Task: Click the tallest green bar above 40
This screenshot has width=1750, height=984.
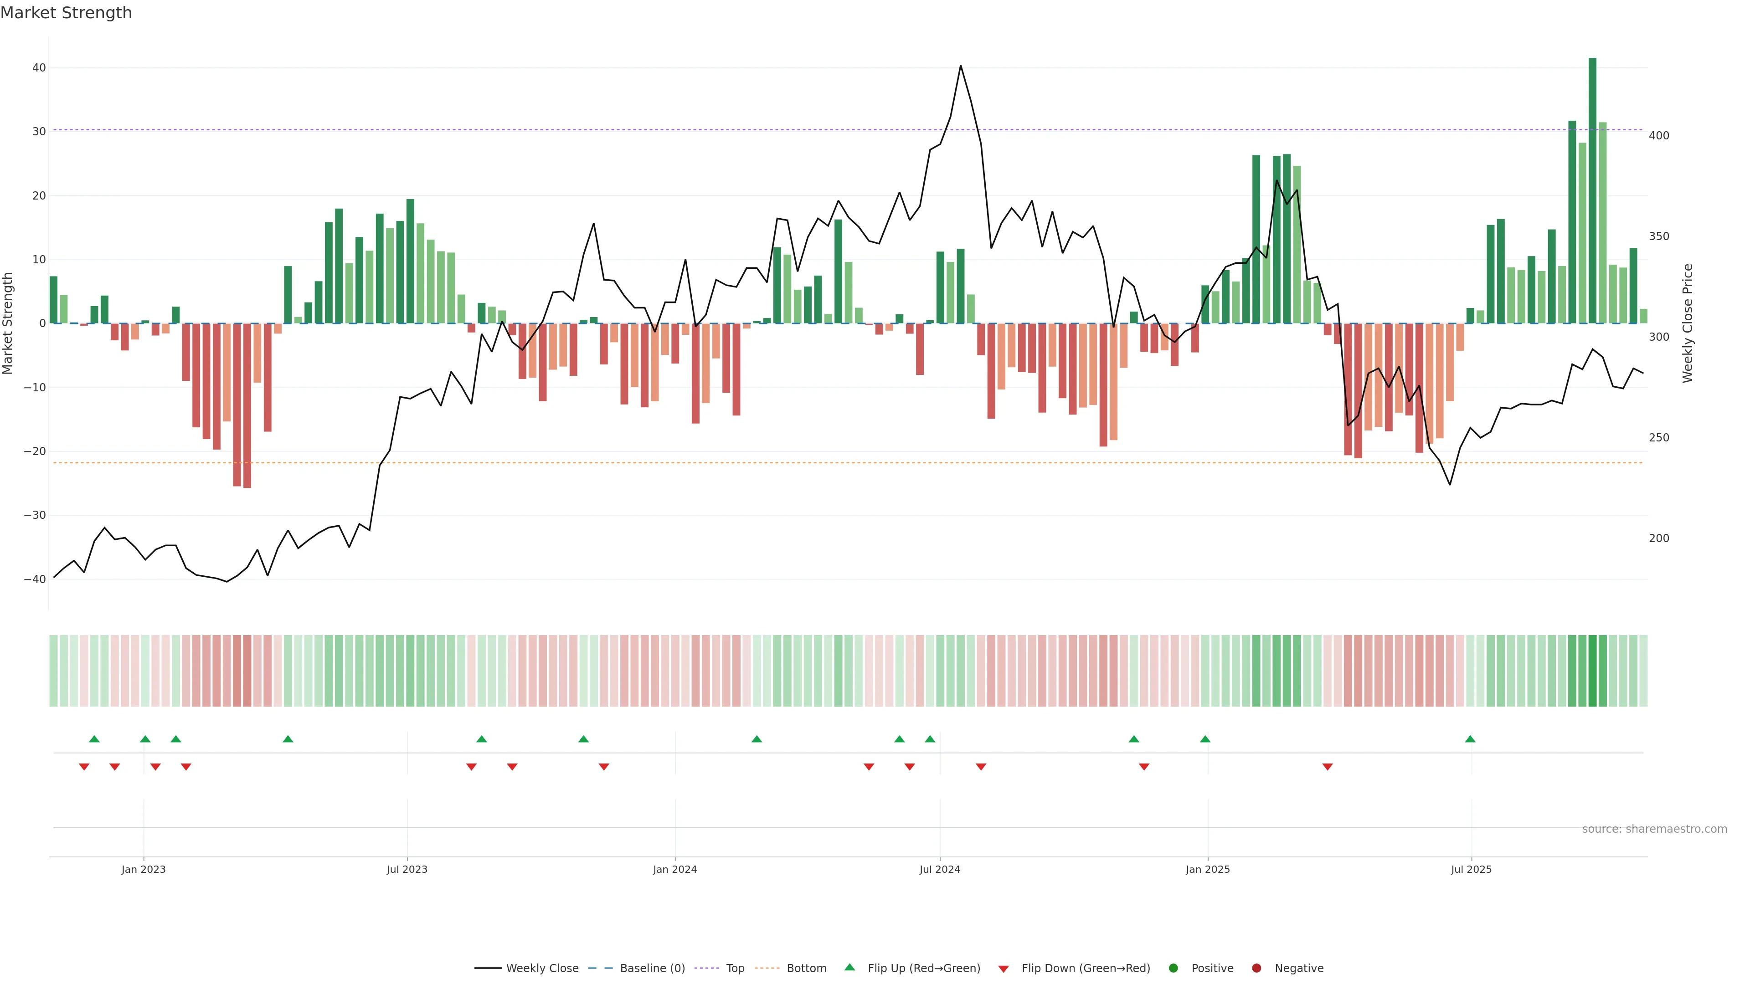Action: (x=1592, y=190)
